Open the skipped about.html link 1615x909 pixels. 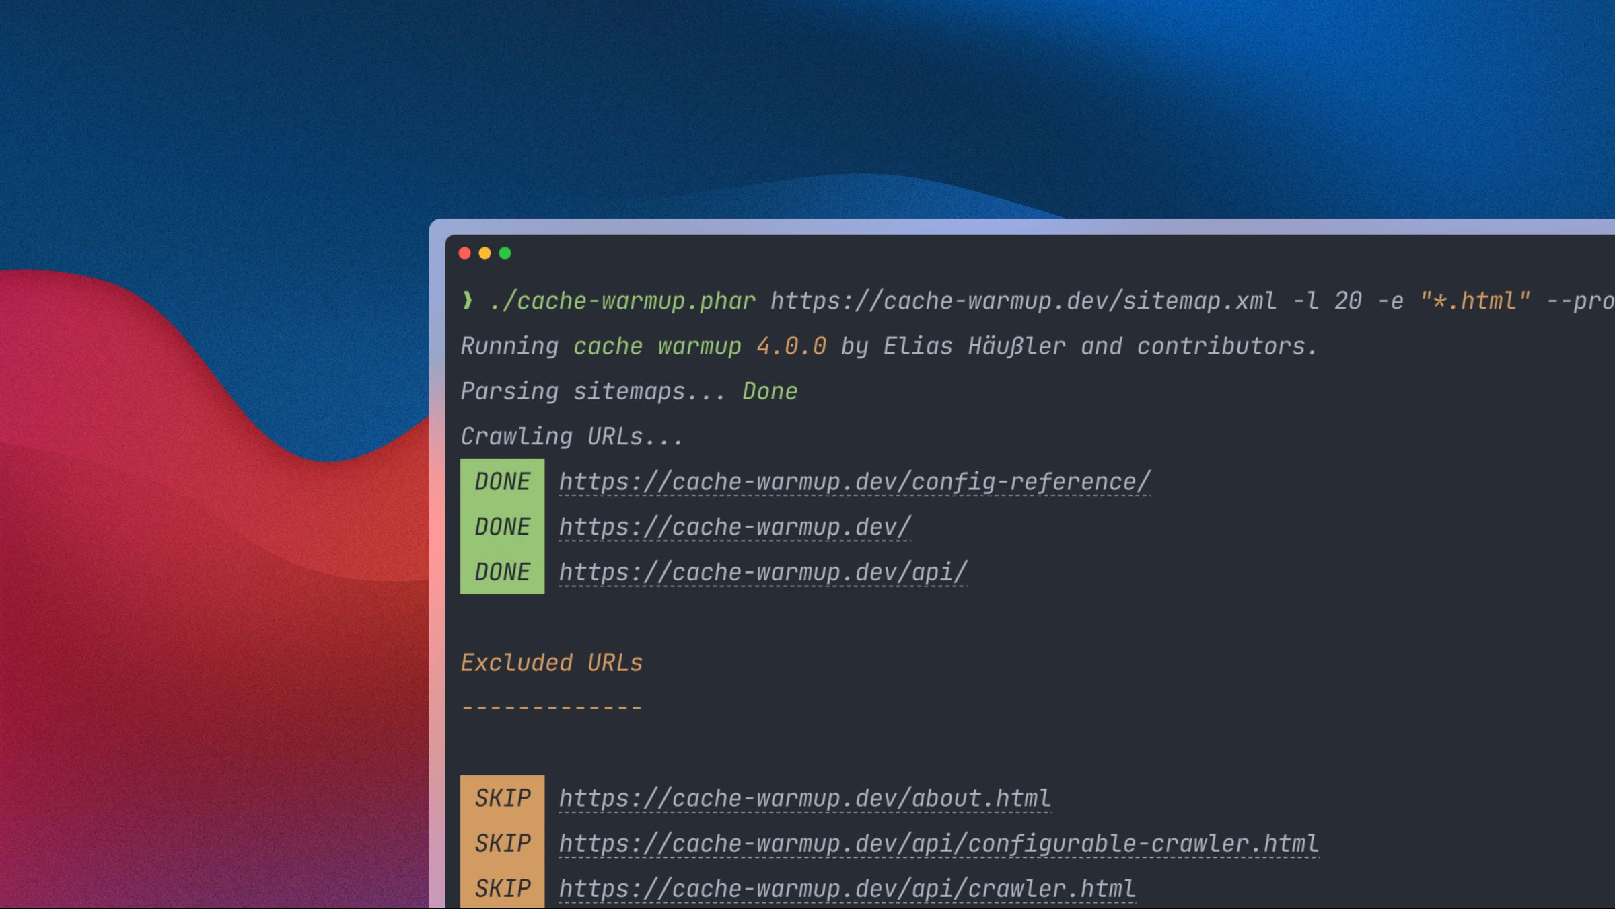[804, 798]
